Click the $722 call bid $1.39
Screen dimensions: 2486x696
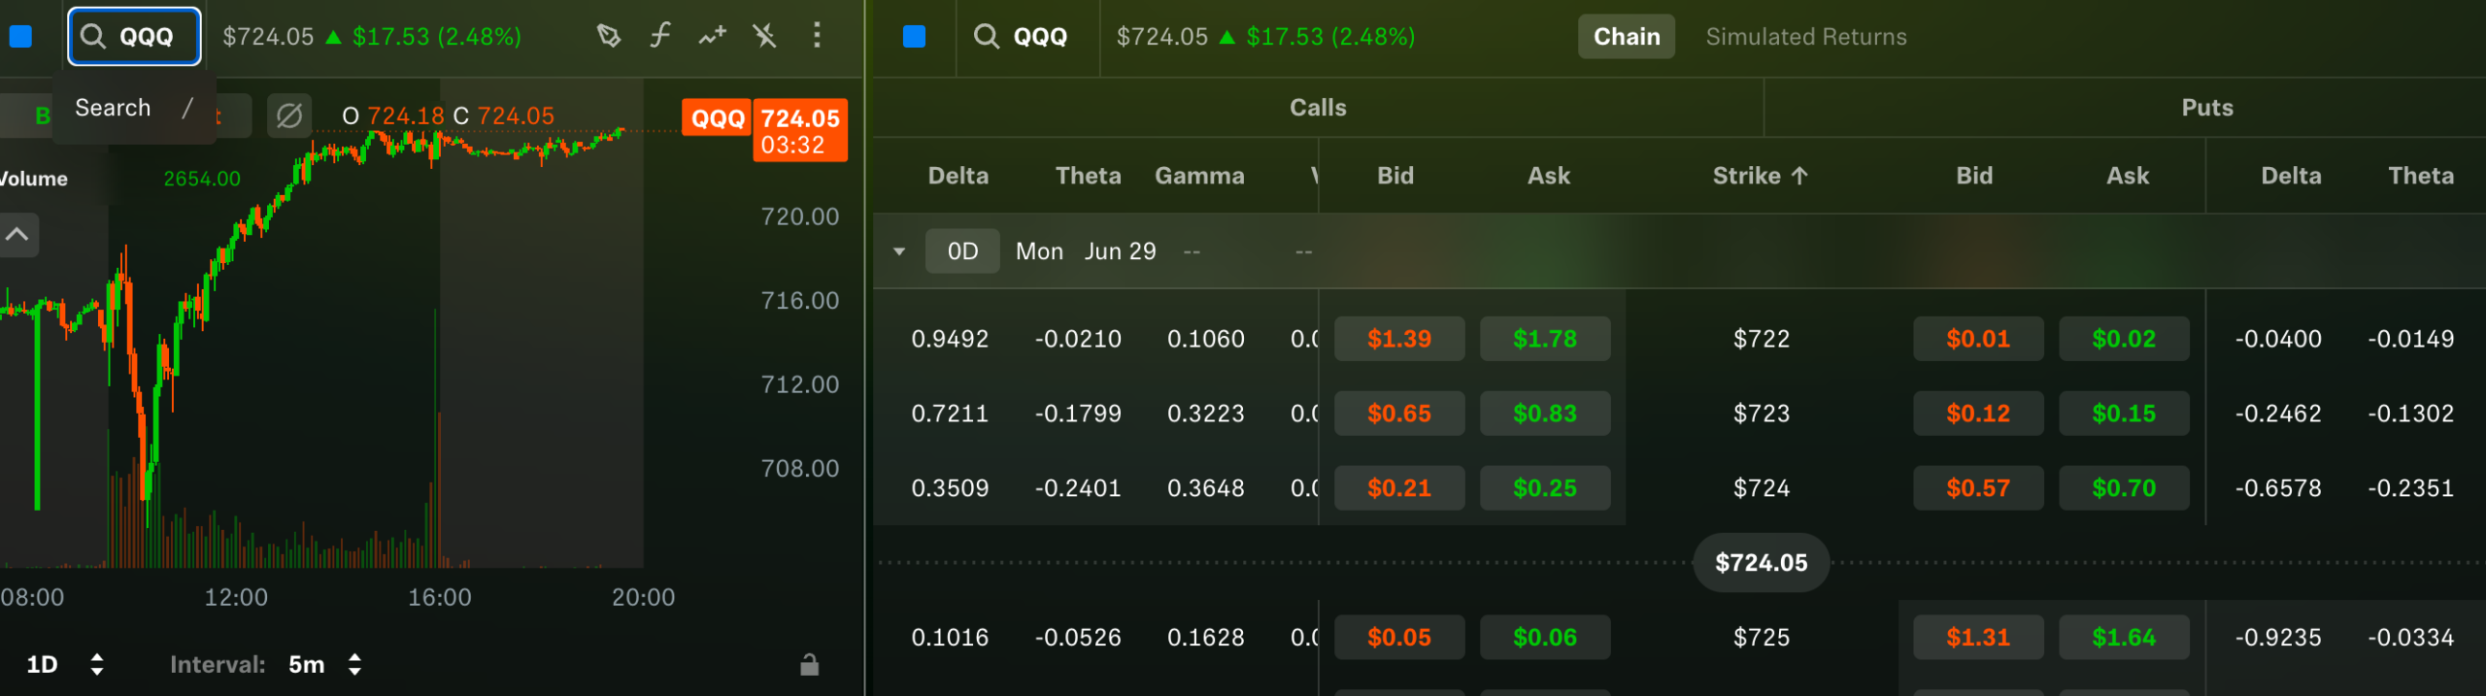(x=1399, y=339)
